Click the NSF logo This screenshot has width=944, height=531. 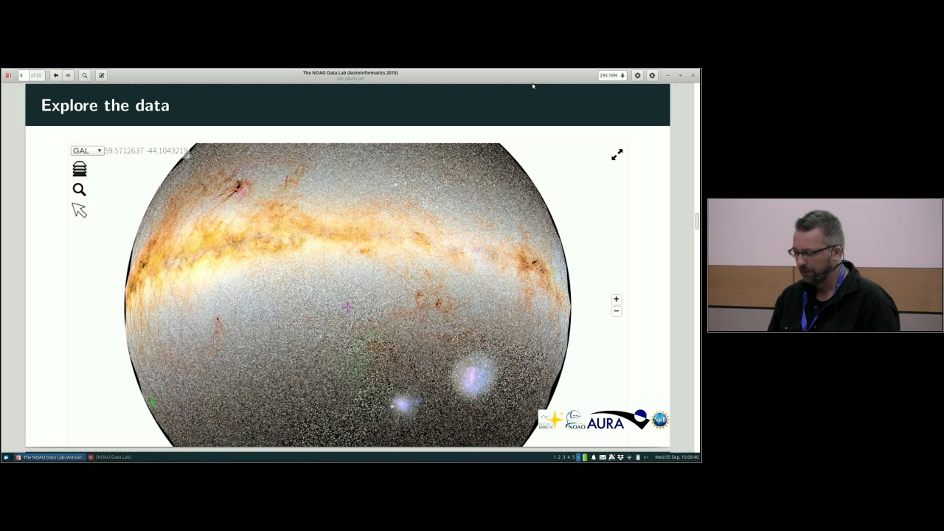point(660,420)
